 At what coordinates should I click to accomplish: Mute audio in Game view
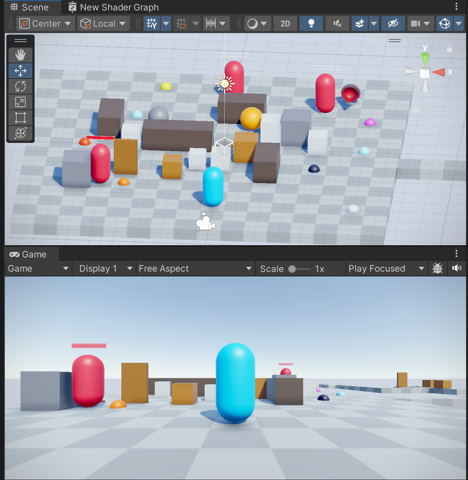pos(456,268)
